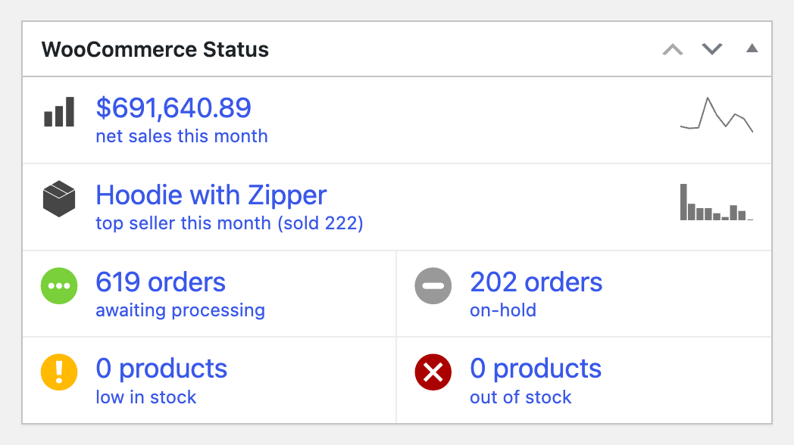
Task: Click the net sales bar chart icon
Action: 59,112
